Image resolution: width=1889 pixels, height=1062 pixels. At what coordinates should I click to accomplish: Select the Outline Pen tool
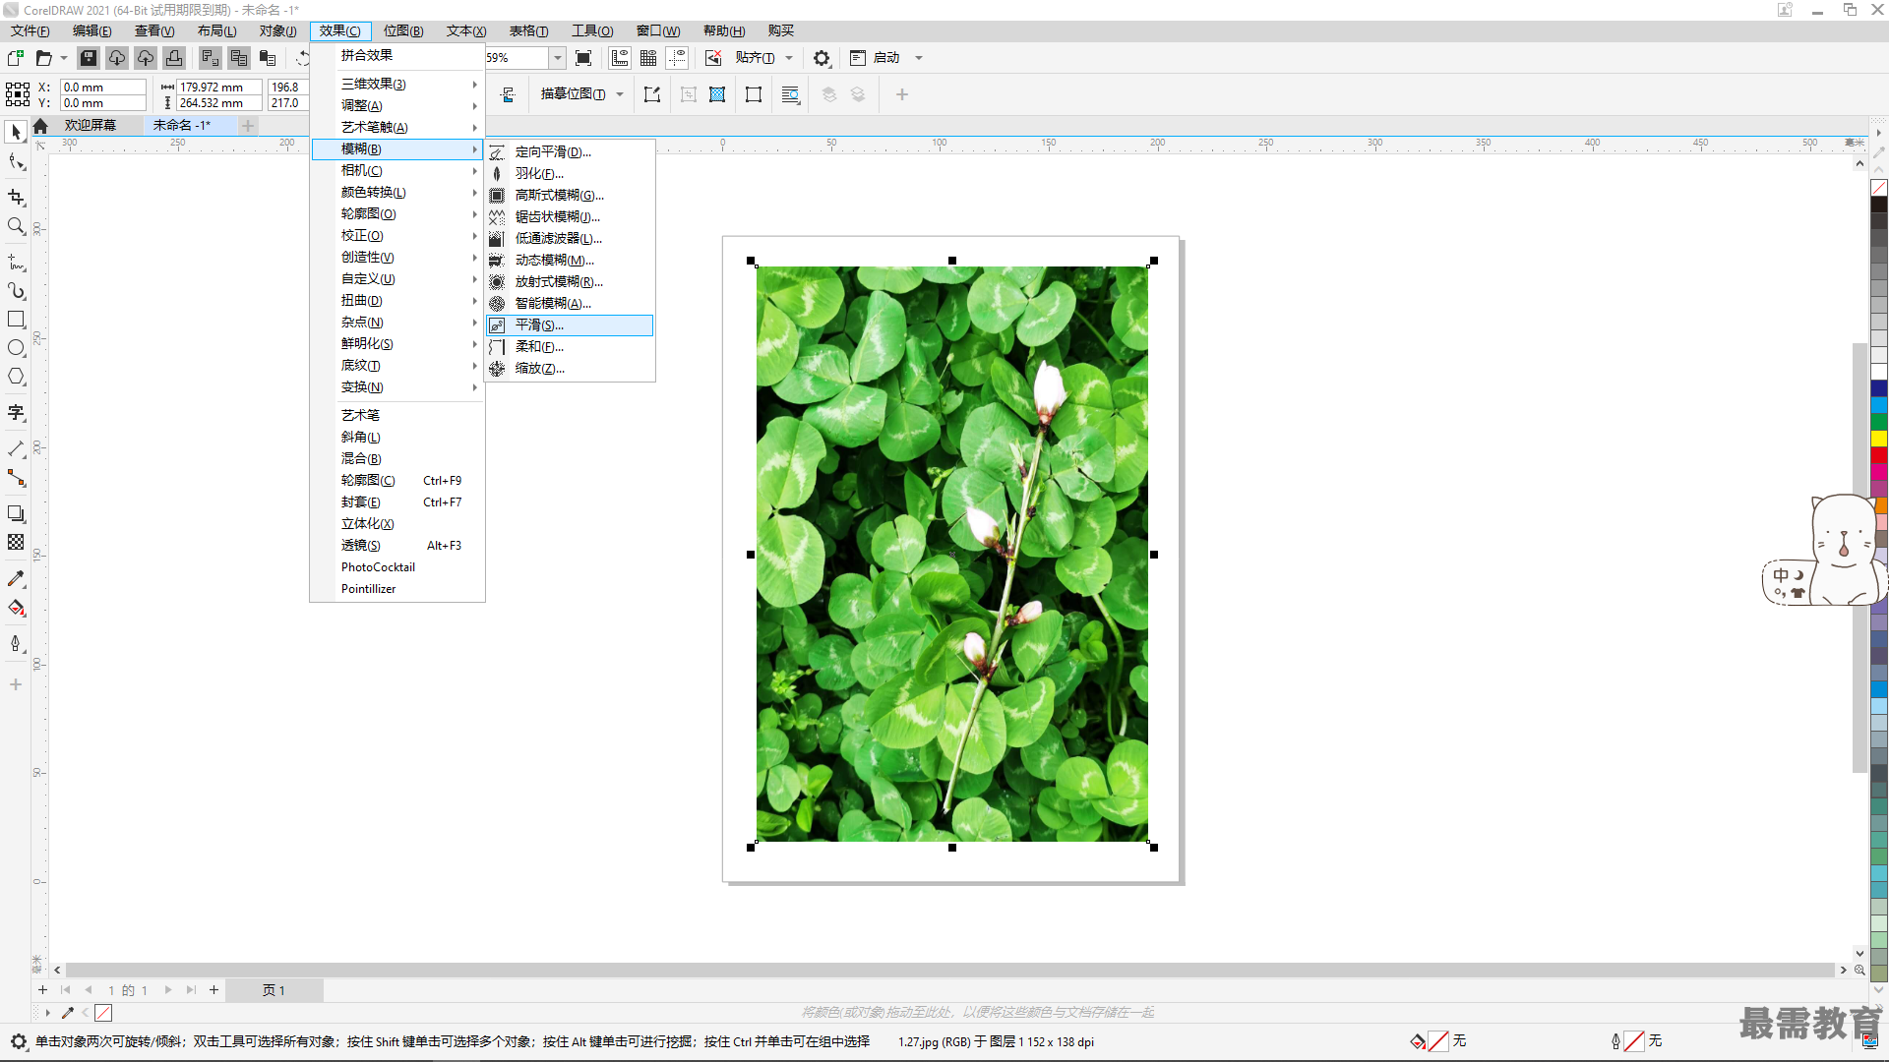pos(16,644)
